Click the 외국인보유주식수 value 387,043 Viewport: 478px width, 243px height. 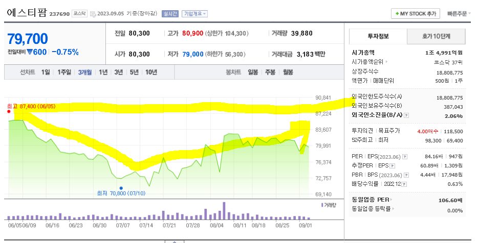click(453, 107)
